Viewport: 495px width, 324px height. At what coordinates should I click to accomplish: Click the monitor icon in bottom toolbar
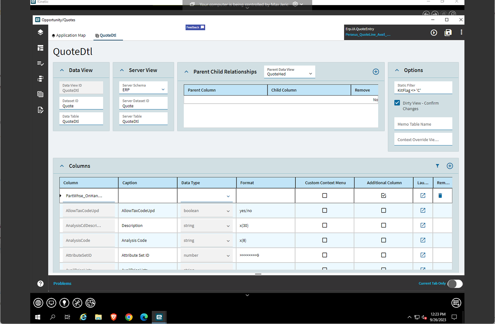(x=51, y=303)
